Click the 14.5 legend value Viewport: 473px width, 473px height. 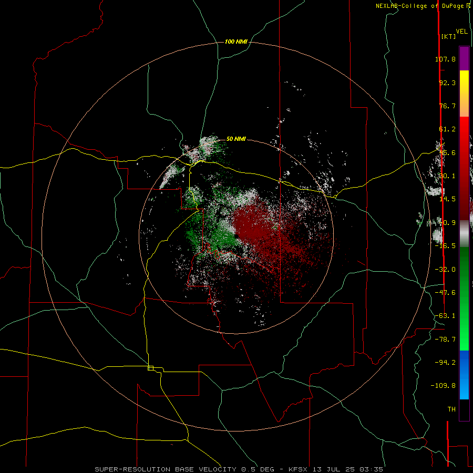(x=447, y=199)
